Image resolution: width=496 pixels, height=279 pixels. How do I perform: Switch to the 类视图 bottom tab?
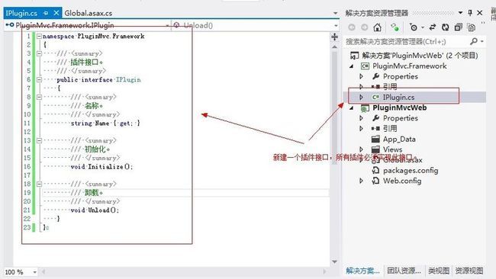click(x=439, y=271)
